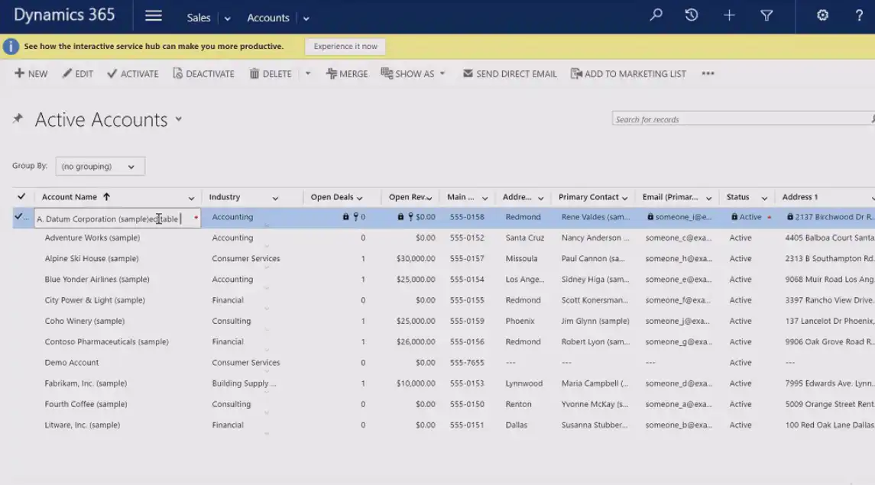
Task: Open Help via the question mark icon
Action: pyautogui.click(x=860, y=15)
